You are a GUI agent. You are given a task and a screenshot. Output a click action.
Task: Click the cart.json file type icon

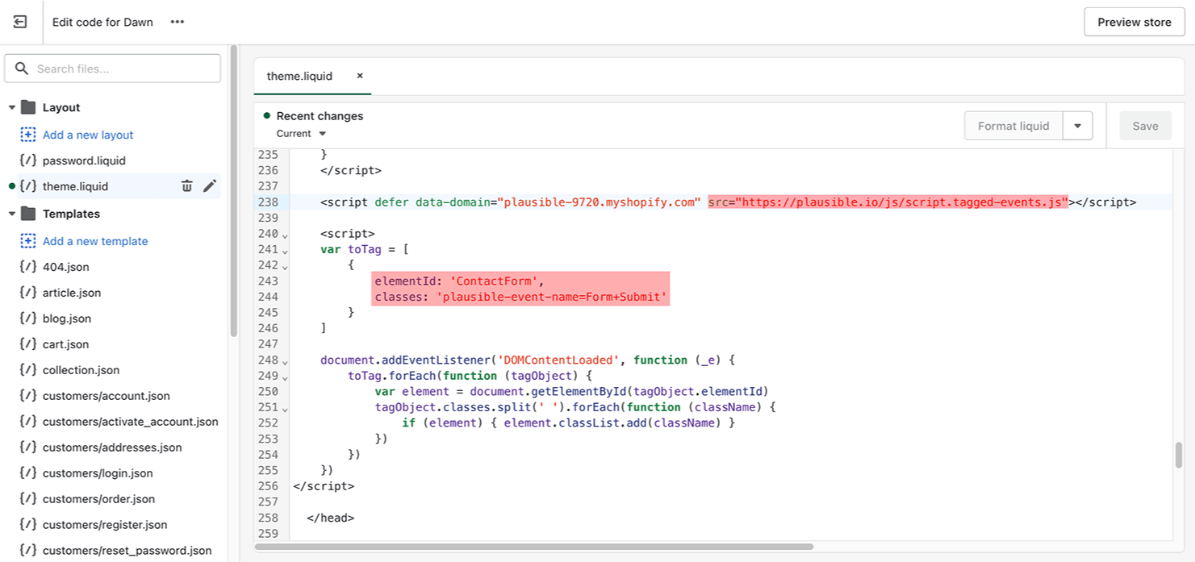pyautogui.click(x=28, y=344)
